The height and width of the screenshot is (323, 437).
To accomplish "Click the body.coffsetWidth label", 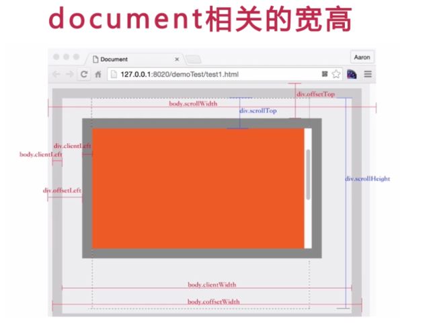I will [x=214, y=301].
